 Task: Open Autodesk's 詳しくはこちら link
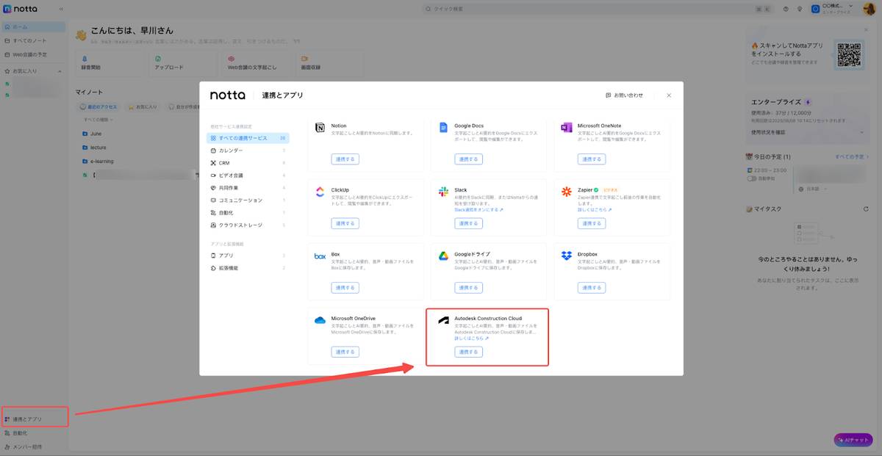(x=471, y=339)
